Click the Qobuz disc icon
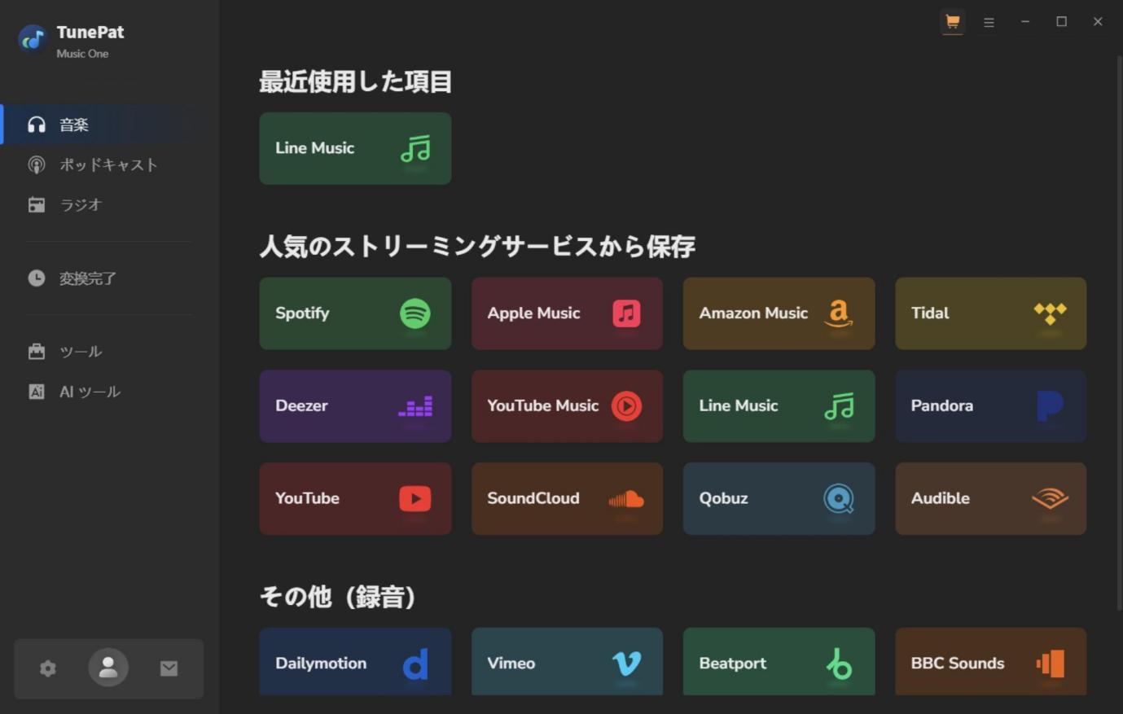Screen dimensions: 1123x714 839,498
